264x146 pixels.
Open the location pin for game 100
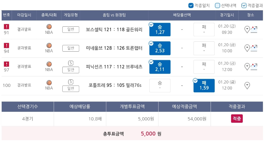[247, 85]
